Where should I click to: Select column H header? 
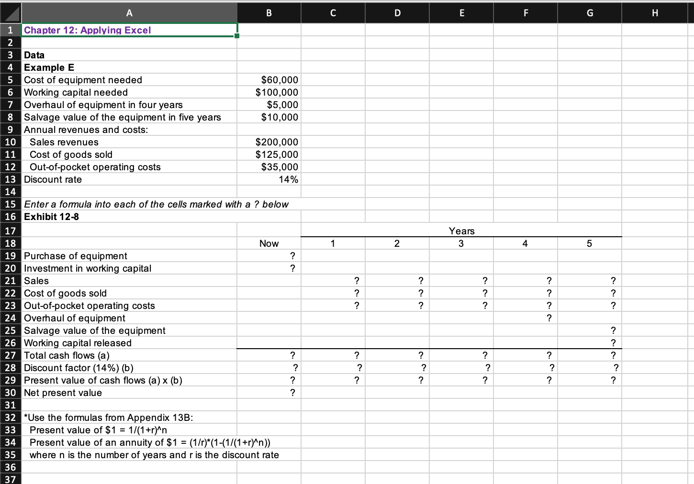click(655, 12)
